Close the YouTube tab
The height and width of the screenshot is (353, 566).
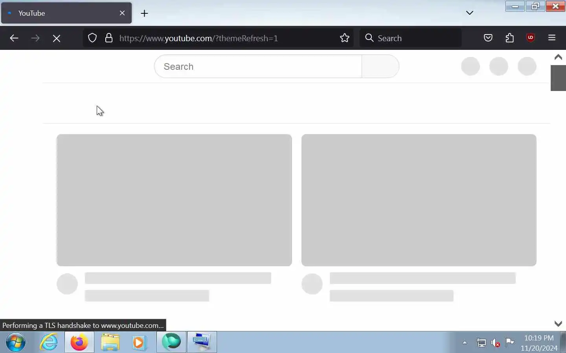122,13
